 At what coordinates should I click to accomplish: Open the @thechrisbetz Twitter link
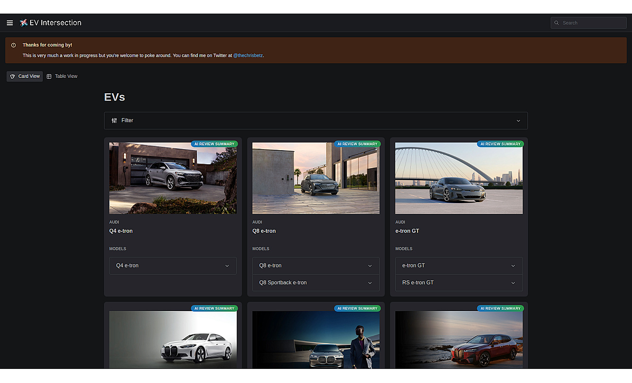248,55
